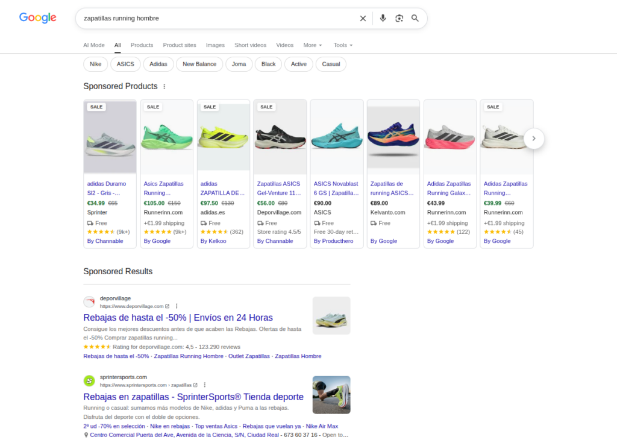The height and width of the screenshot is (443, 617).
Task: Switch to Images tab
Action: pos(215,45)
